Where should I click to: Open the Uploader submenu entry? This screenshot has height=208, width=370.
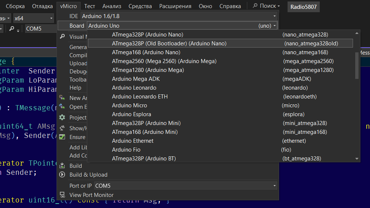point(78,63)
